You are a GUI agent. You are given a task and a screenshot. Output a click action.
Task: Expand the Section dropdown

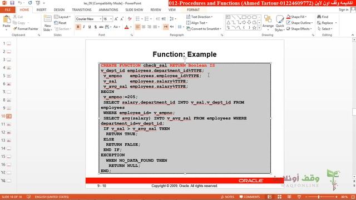(63, 29)
